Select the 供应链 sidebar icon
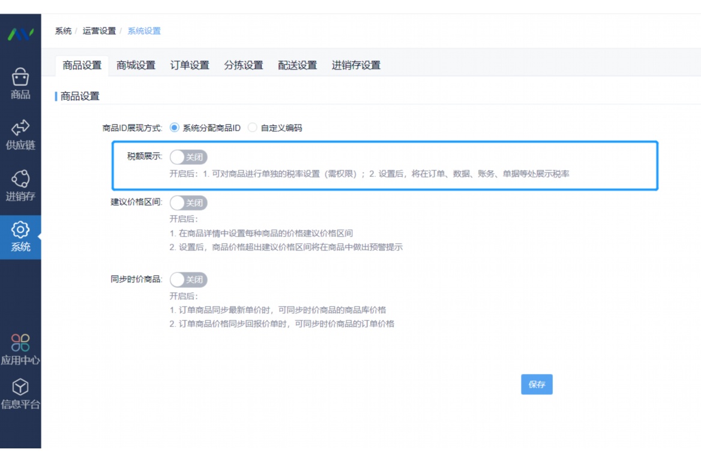Image resolution: width=701 pixels, height=461 pixels. point(21,129)
